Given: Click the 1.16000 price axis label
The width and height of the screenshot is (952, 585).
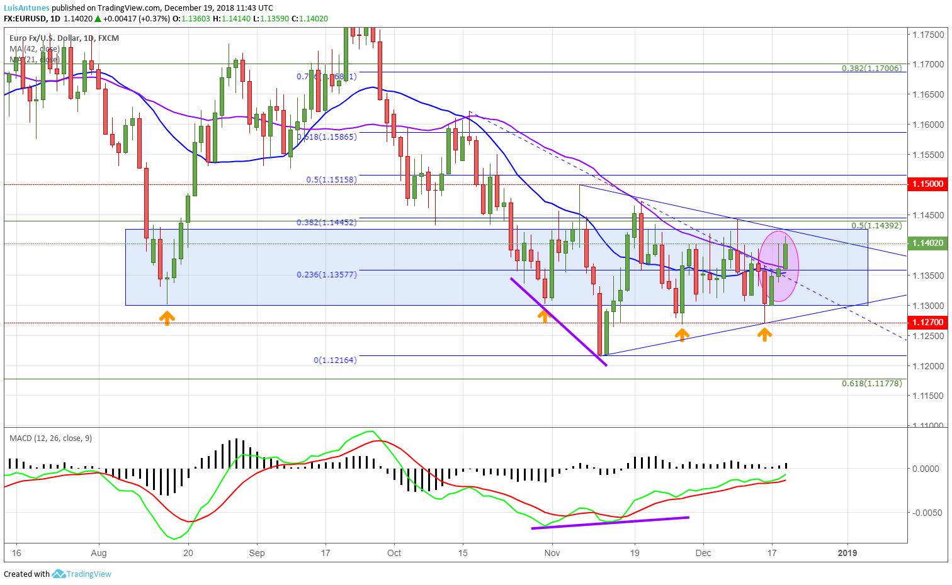Looking at the screenshot, I should (928, 125).
